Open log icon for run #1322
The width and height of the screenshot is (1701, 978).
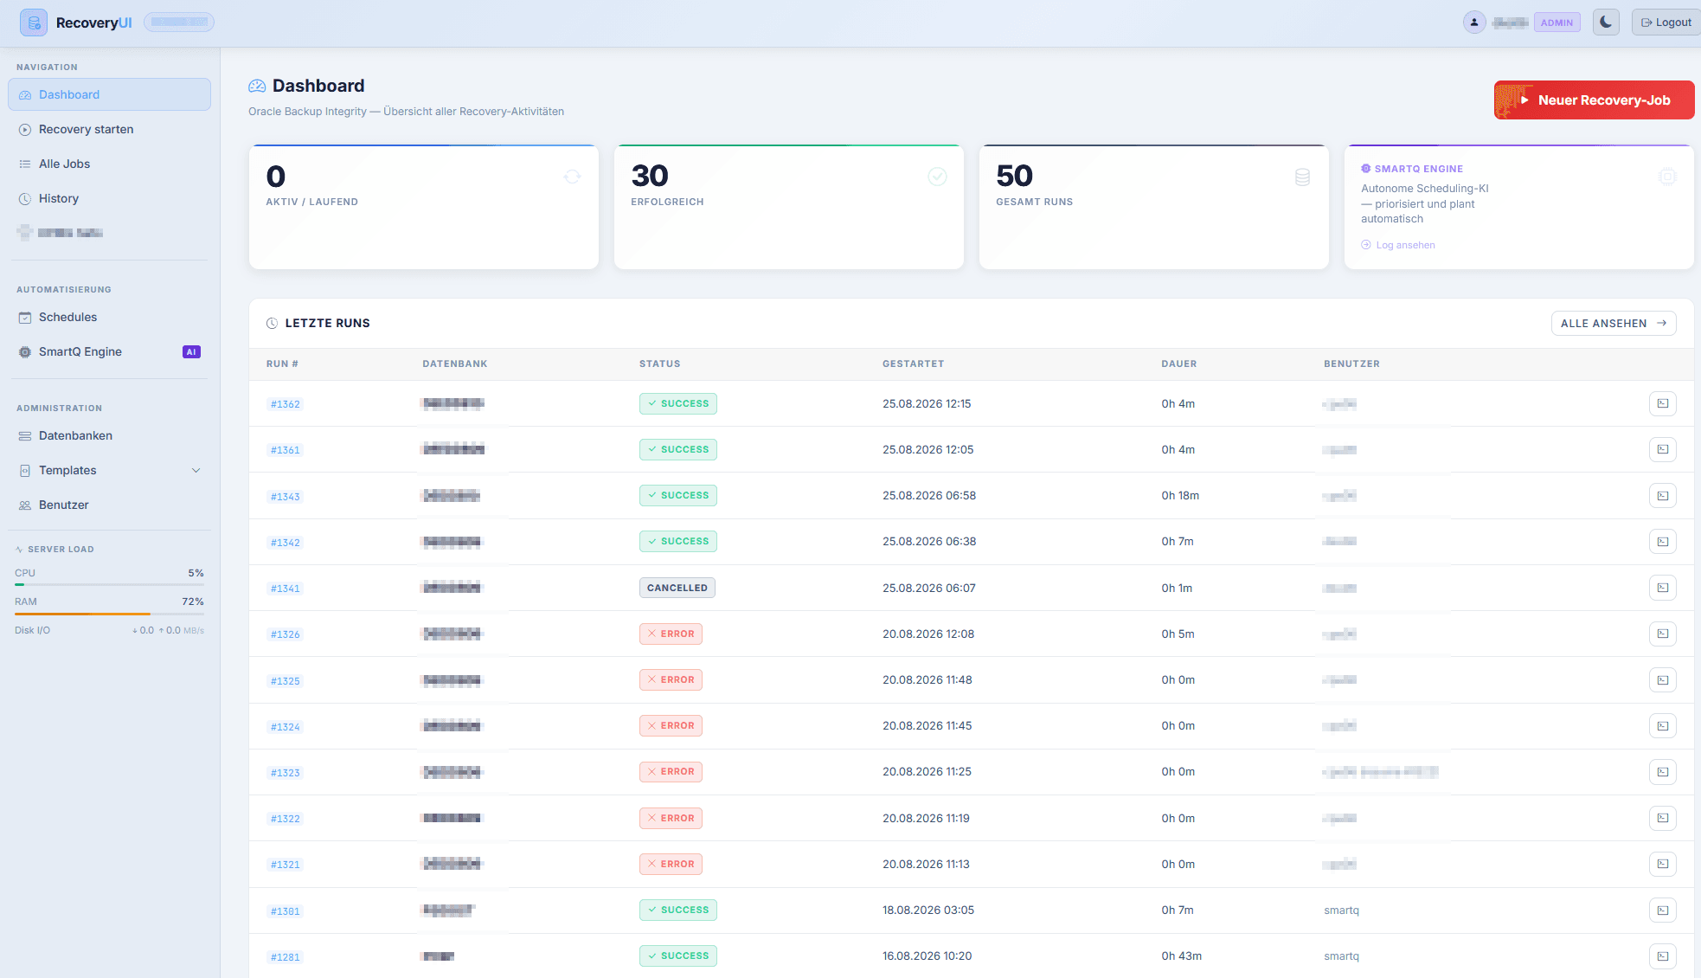tap(1662, 818)
